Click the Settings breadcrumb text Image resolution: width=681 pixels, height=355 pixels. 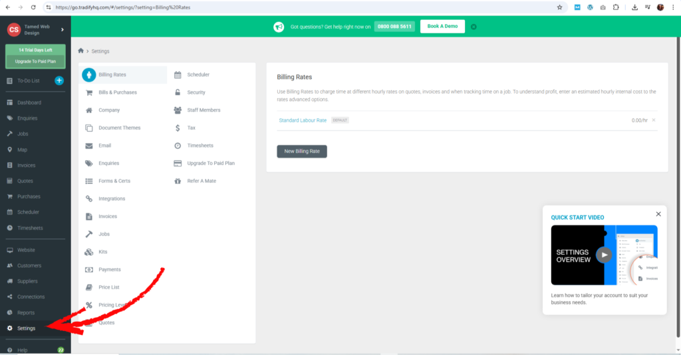click(x=100, y=51)
